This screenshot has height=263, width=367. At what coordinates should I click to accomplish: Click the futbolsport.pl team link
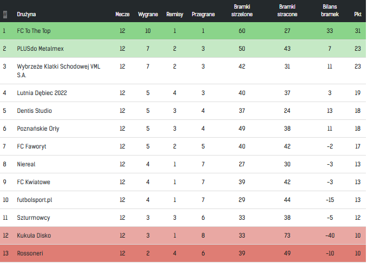(35, 200)
